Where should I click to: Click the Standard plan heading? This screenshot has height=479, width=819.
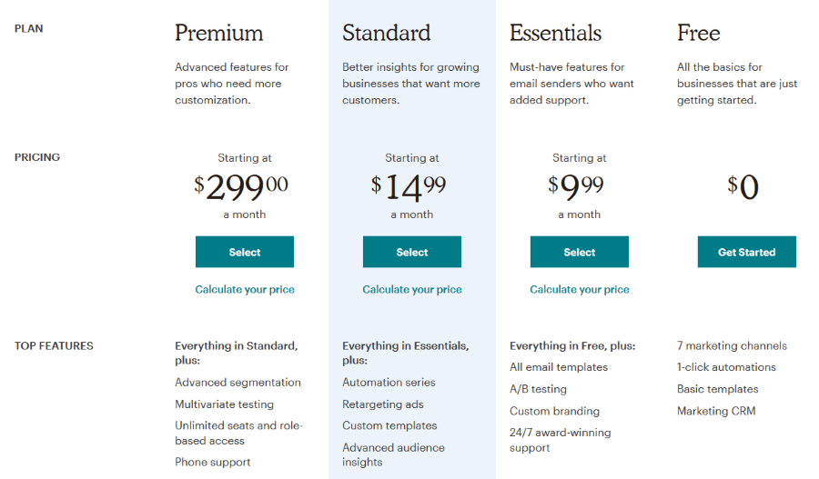[x=387, y=33]
